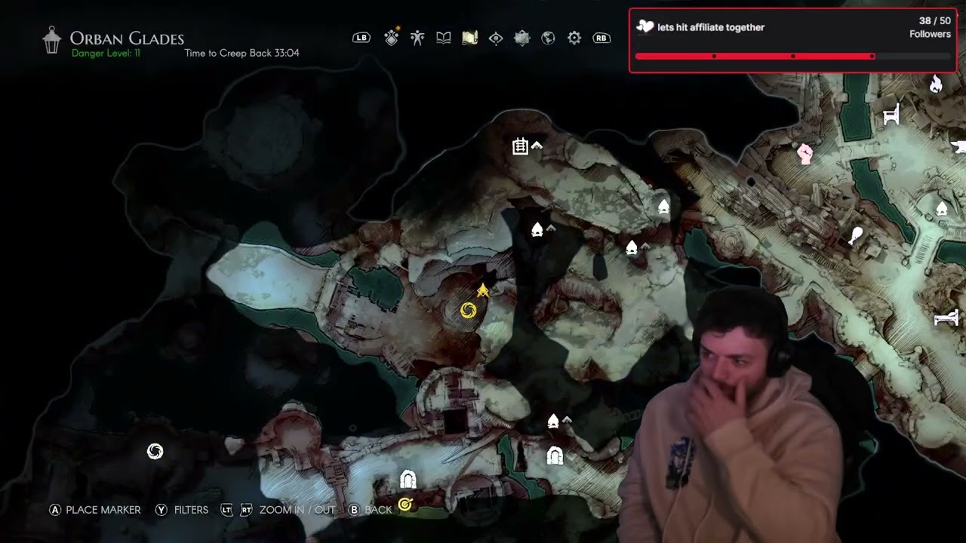Click the heart icon in follower goal

pos(645,27)
